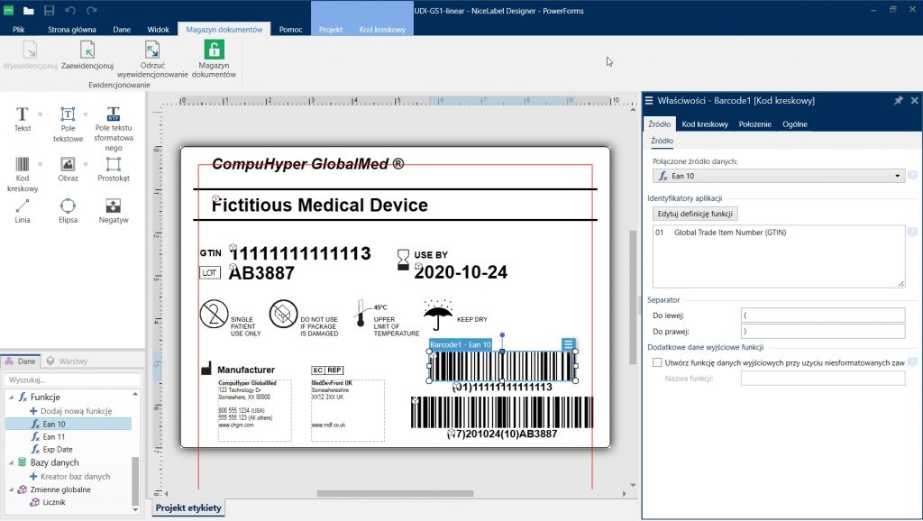The height and width of the screenshot is (521, 923).
Task: Click the rotation handle above Barcode1
Action: (x=502, y=335)
